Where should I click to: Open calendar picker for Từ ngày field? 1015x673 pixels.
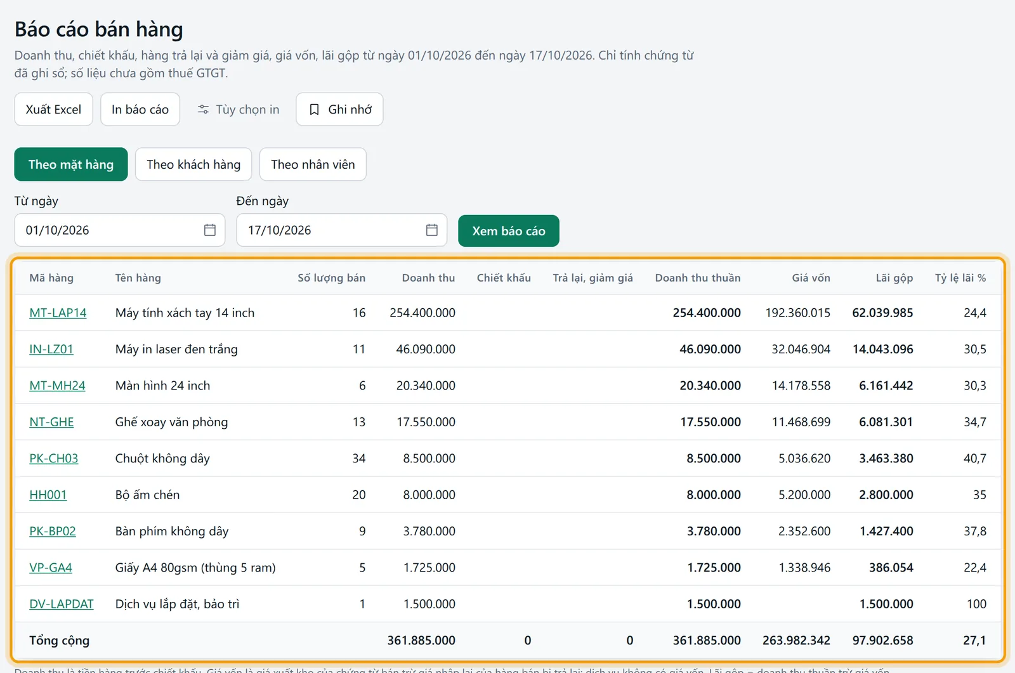(210, 230)
